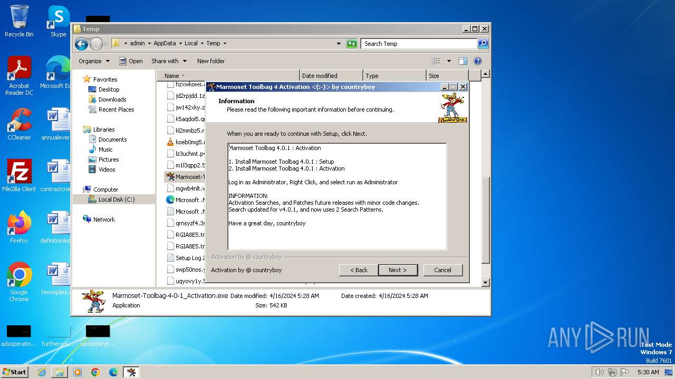Open the Organize menu
This screenshot has height=379, width=675.
[94, 61]
